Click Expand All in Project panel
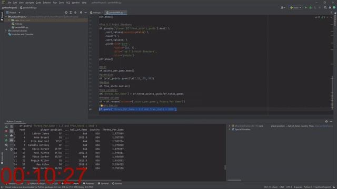The height and width of the screenshot is (189, 337). click(71, 13)
